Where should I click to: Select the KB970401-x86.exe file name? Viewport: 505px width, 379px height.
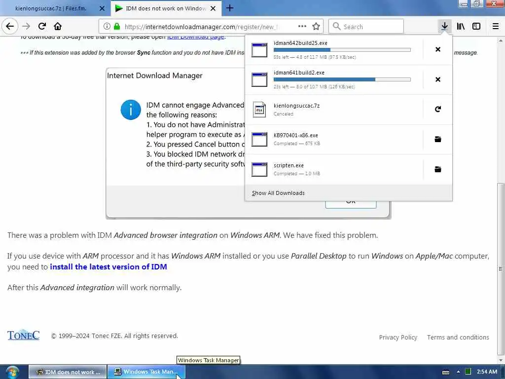point(296,135)
